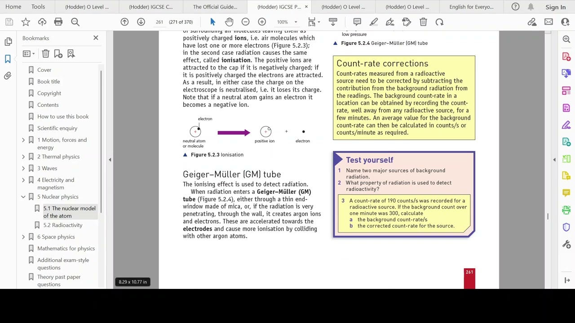Viewport: 575px width, 323px height.
Task: Open search tool in right pane
Action: coord(566,39)
